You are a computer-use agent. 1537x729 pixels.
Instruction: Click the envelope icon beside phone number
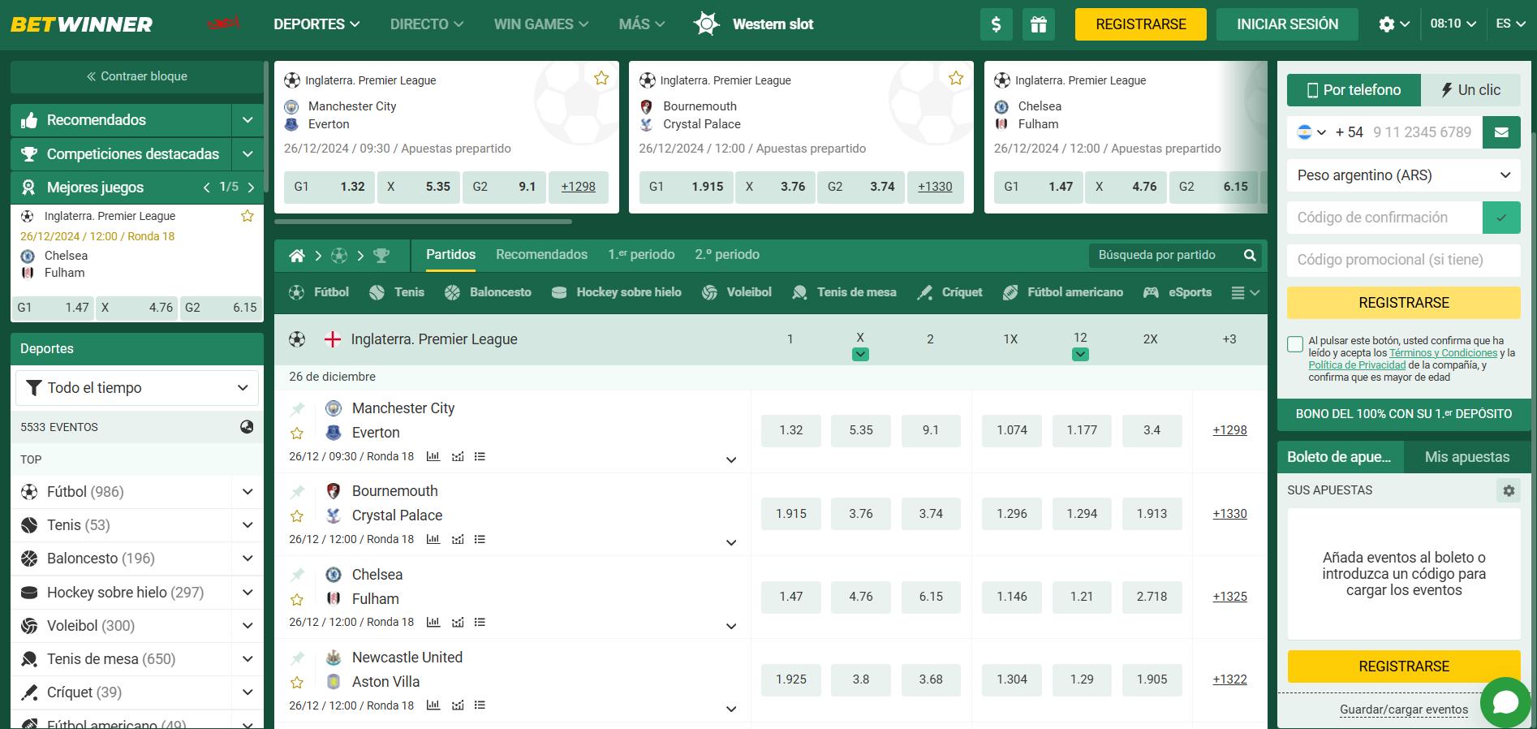pos(1501,132)
